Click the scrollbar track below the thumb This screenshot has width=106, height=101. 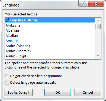[98, 41]
